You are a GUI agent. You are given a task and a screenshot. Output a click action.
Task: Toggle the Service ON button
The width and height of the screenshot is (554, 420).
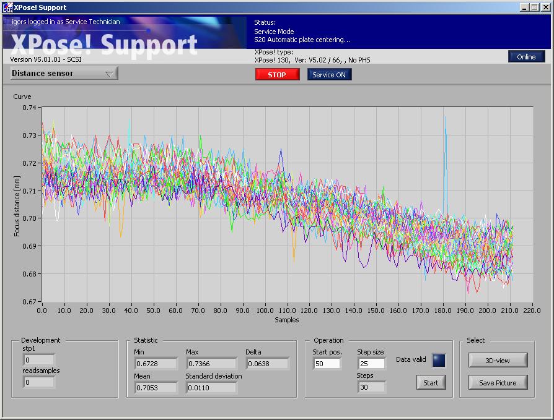329,75
